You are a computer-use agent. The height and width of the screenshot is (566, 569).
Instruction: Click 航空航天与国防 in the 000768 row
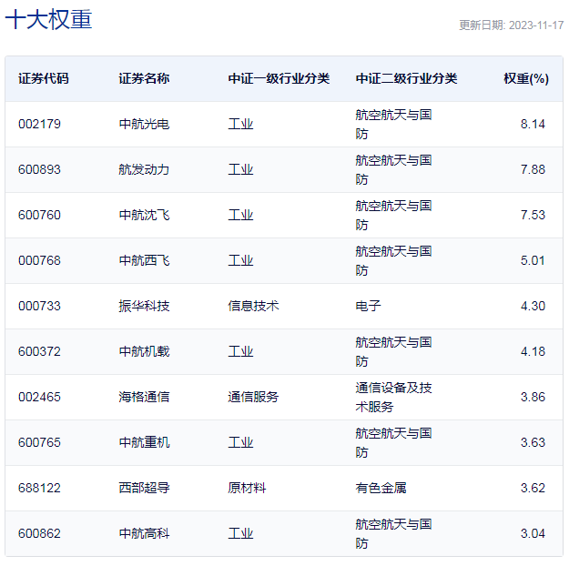click(393, 260)
